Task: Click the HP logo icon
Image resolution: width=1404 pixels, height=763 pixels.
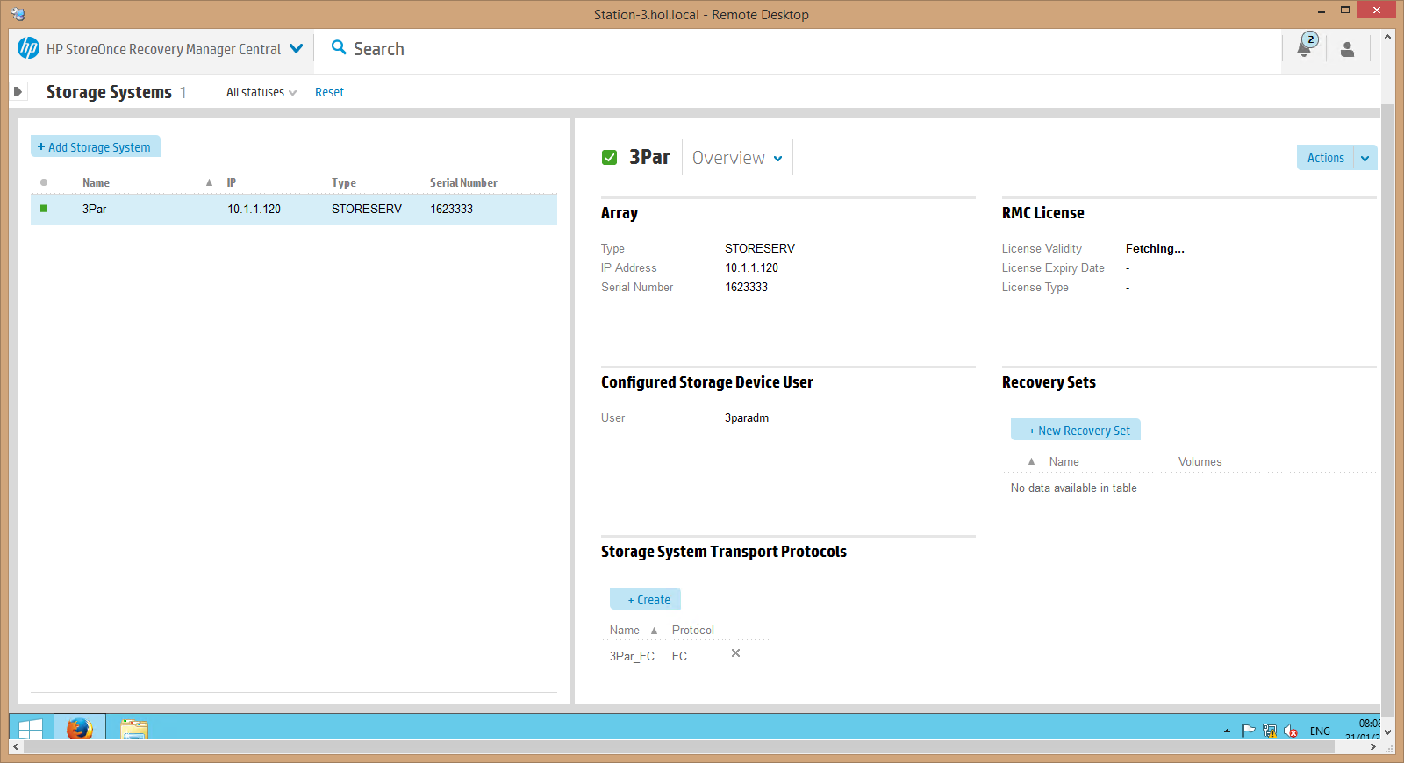Action: pyautogui.click(x=28, y=48)
